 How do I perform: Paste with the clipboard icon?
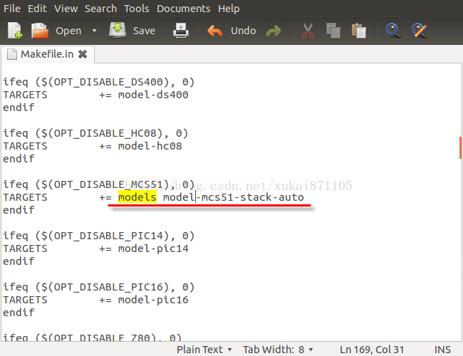point(359,31)
